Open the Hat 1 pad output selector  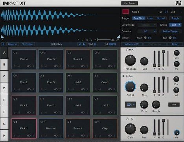point(85,112)
